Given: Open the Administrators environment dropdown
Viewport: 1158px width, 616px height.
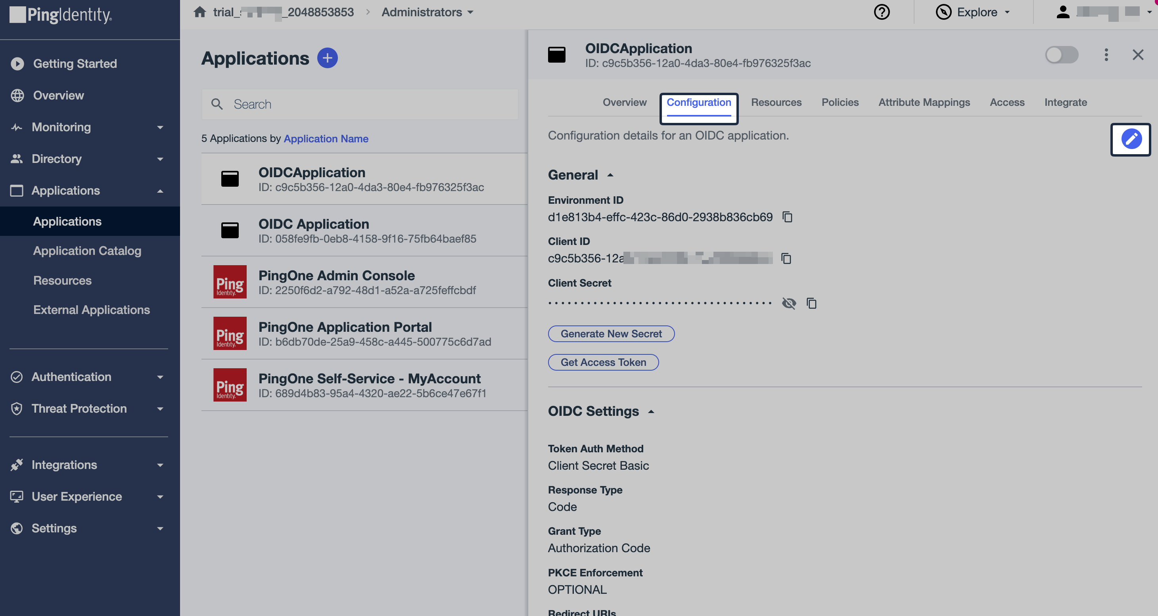Looking at the screenshot, I should point(427,12).
